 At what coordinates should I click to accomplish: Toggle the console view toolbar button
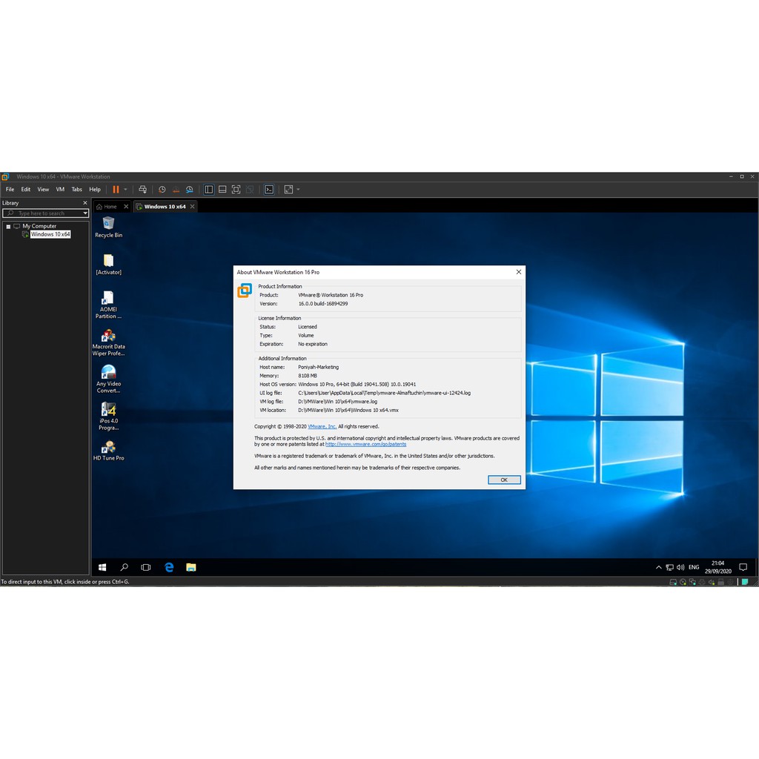(269, 190)
